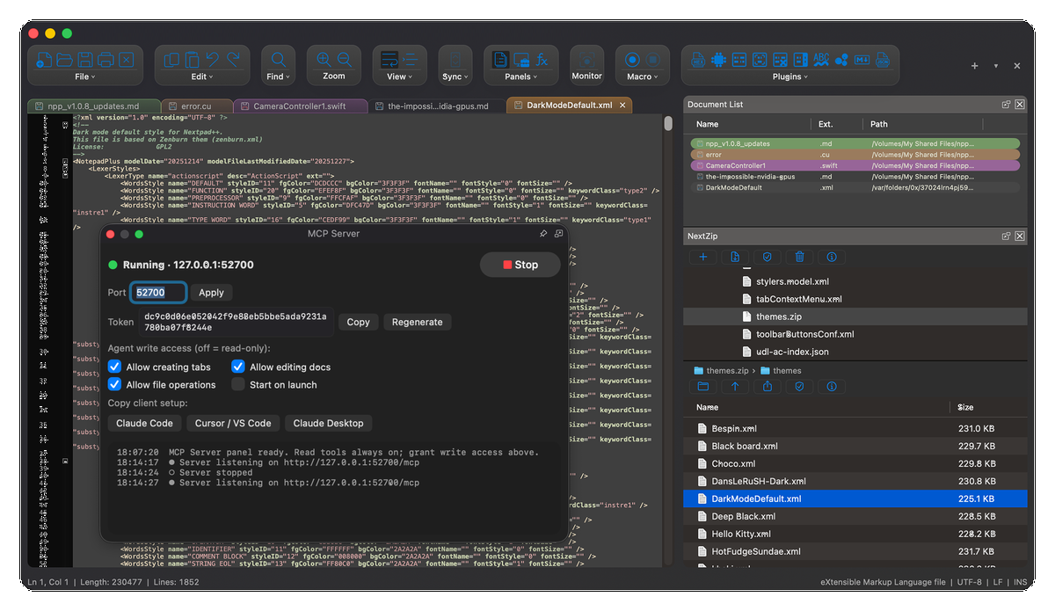The width and height of the screenshot is (1055, 611).
Task: Open the Panels dropdown menu
Action: click(520, 76)
